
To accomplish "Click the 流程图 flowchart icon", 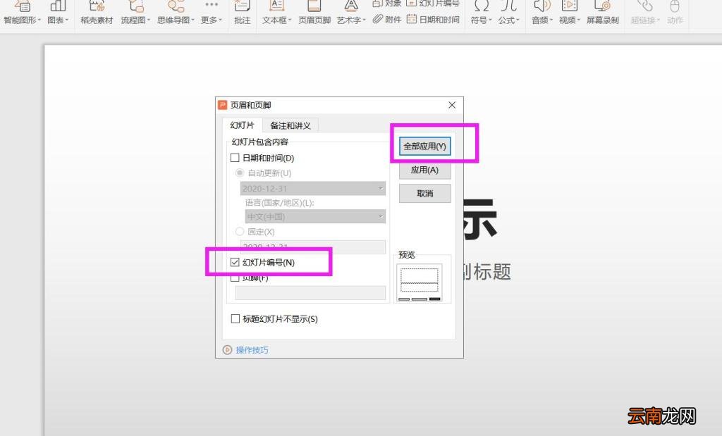I will 134,14.
